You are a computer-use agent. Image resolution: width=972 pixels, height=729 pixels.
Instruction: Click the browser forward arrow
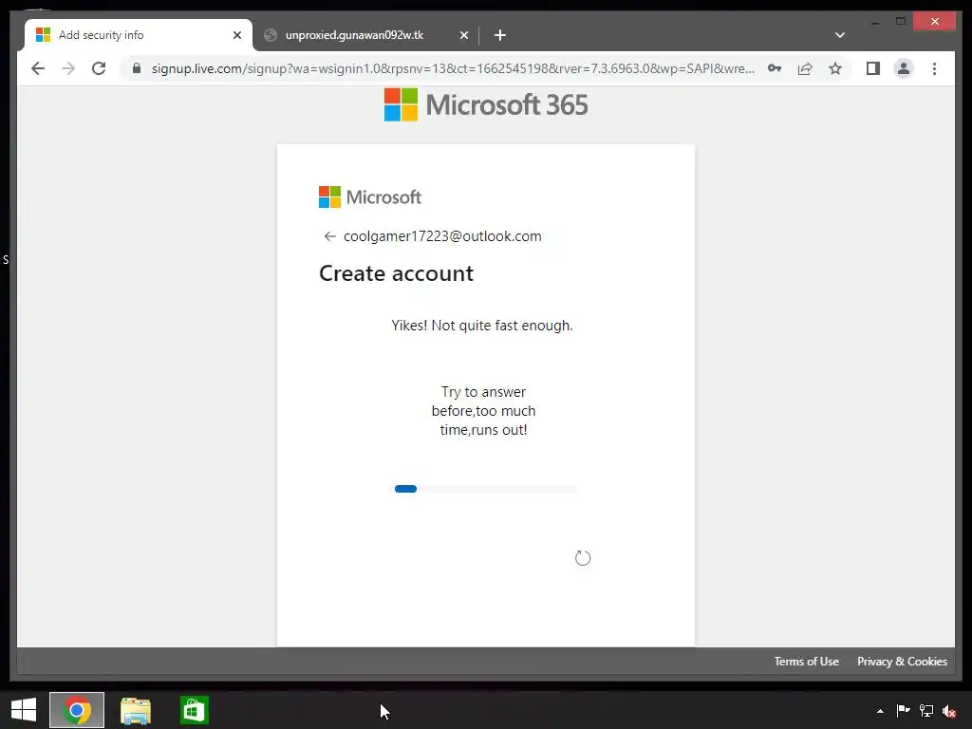(x=68, y=68)
